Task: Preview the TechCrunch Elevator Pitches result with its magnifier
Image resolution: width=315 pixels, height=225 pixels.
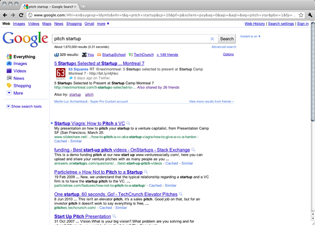Action: 181,194
